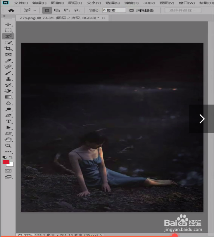The height and width of the screenshot is (237, 214).
Task: Open the 图像(I) menu
Action: [57, 3]
